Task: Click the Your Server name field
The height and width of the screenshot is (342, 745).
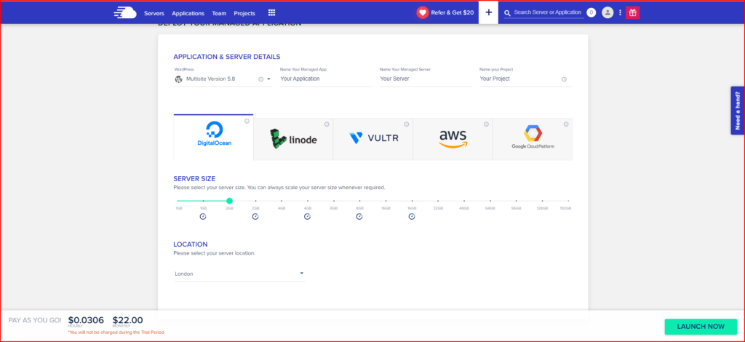Action: point(426,79)
